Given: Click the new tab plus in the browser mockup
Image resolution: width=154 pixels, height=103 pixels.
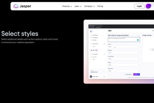Looking at the screenshot, I should [102, 26].
